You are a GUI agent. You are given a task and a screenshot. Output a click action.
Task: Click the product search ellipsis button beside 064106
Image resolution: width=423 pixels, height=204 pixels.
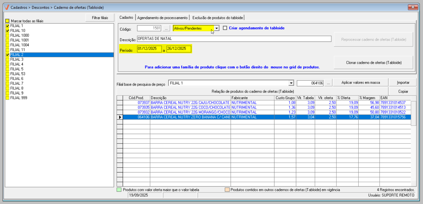coord(328,83)
